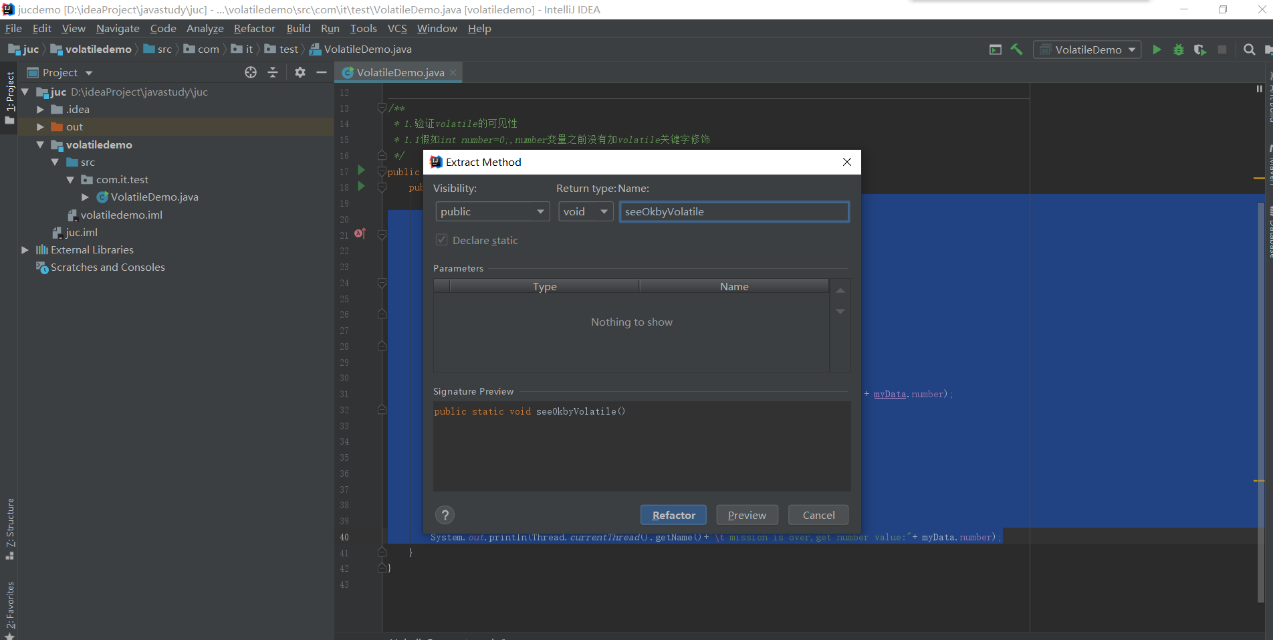The width and height of the screenshot is (1273, 640).
Task: Click the fold marker on line 13 comment
Action: (382, 108)
